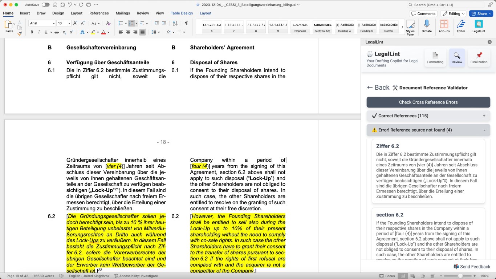Toggle paragraph marks display
496x279 pixels.
186,23
